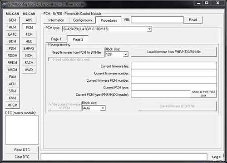227x163 pixels.
Task: Open the TCM module
Action: pos(29,34)
